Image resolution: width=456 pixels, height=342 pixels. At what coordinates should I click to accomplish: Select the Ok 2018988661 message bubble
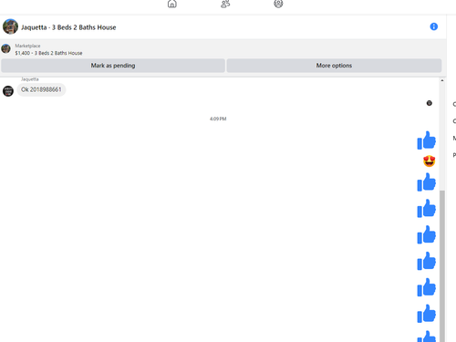[41, 89]
